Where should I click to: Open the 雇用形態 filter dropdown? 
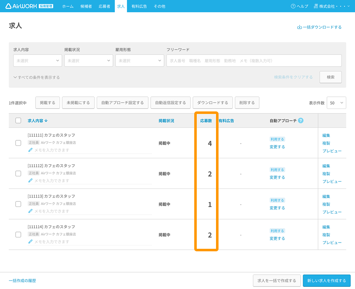tap(140, 60)
